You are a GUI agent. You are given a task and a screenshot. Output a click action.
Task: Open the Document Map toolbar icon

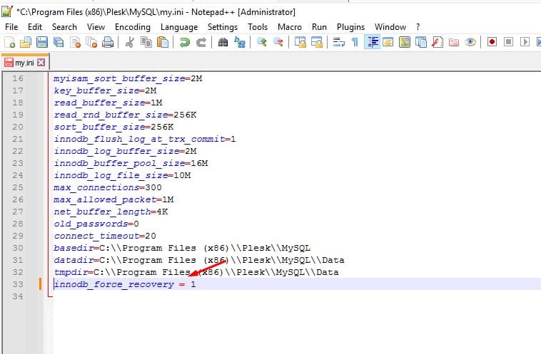[405, 42]
